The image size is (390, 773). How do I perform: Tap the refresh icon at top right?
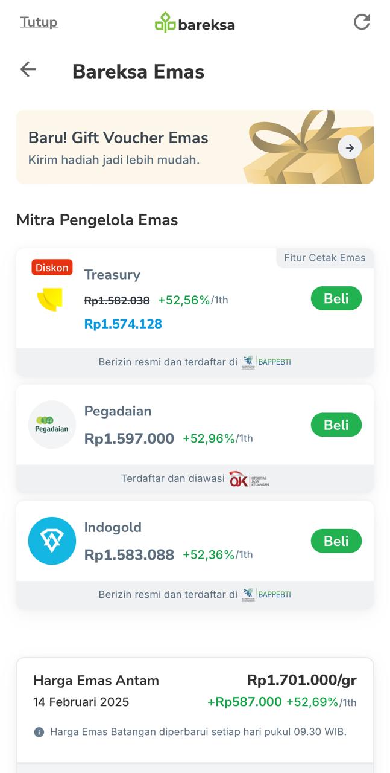[362, 22]
